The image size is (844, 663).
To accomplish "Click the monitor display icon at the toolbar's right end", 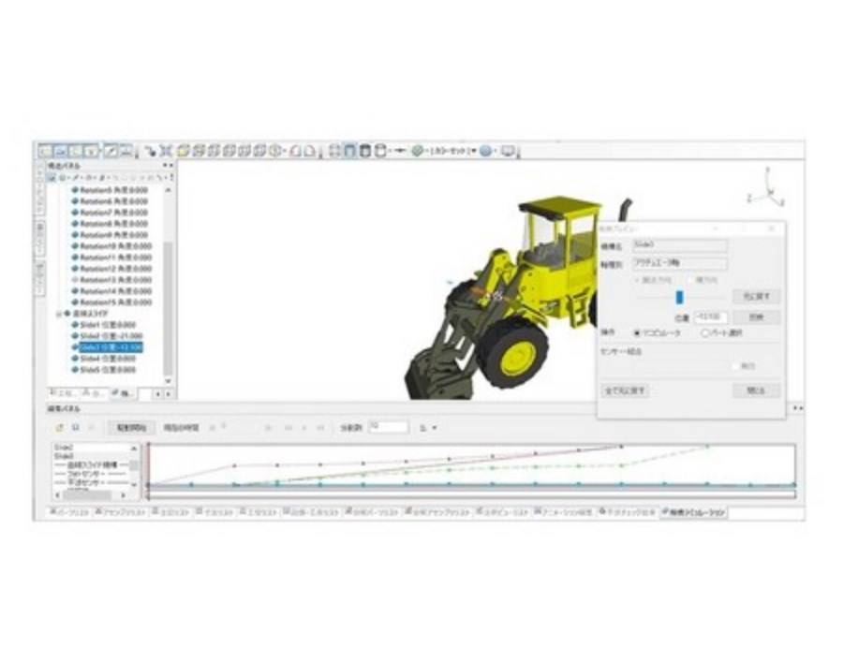I will click(x=506, y=151).
